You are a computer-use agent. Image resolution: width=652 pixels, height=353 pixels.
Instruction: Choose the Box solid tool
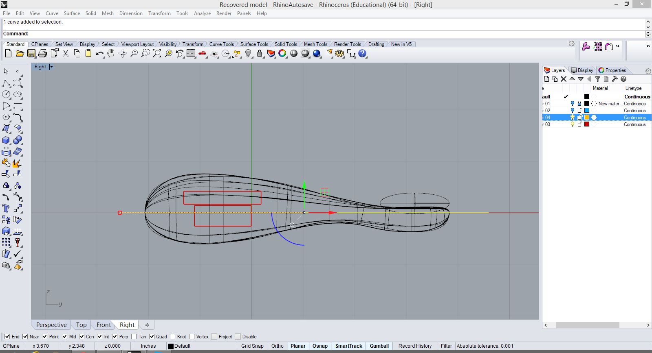tap(6, 140)
